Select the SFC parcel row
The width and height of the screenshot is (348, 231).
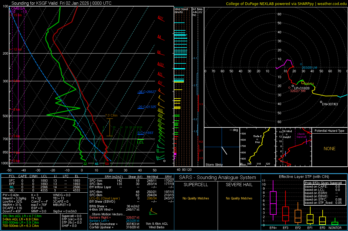[45, 181]
